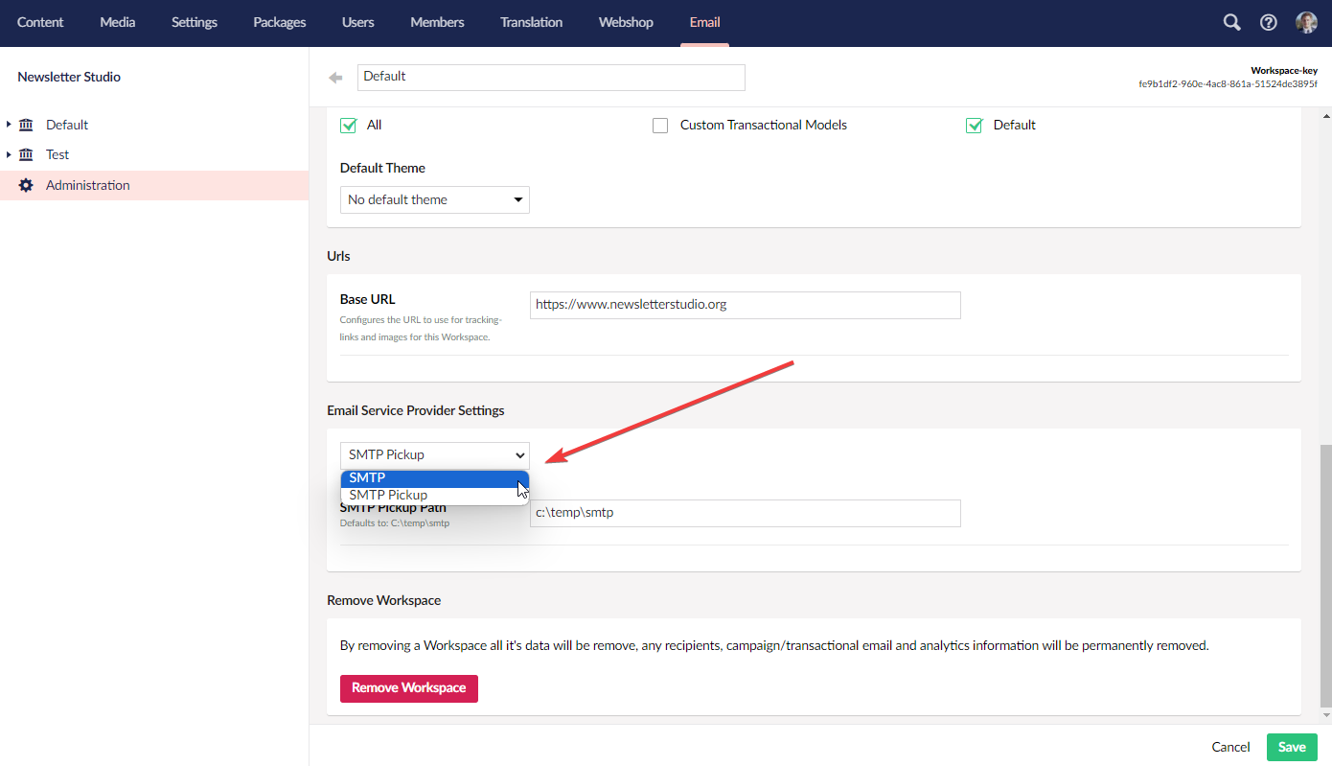Click the workspace name field Default
The image size is (1332, 766).
click(x=551, y=77)
